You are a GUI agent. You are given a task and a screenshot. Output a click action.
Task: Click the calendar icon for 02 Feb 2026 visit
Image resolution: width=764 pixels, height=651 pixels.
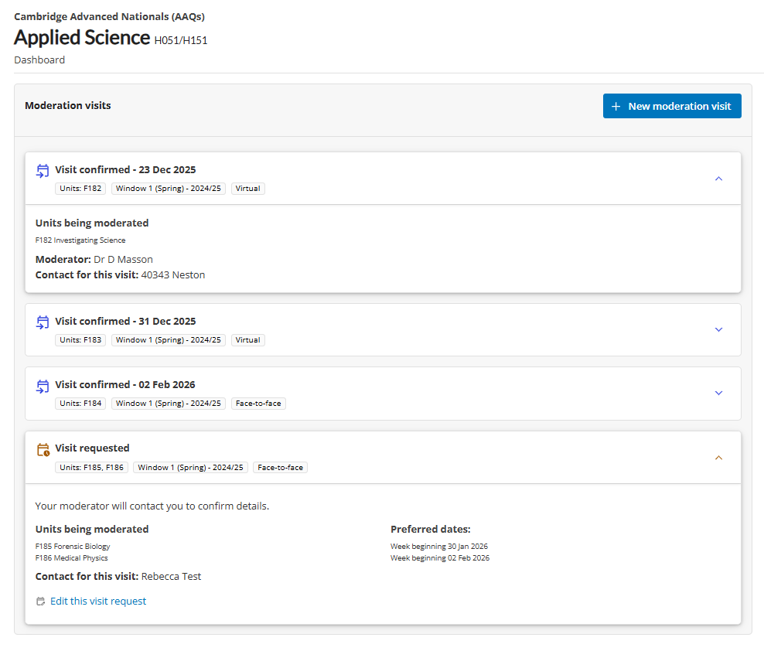(x=43, y=386)
